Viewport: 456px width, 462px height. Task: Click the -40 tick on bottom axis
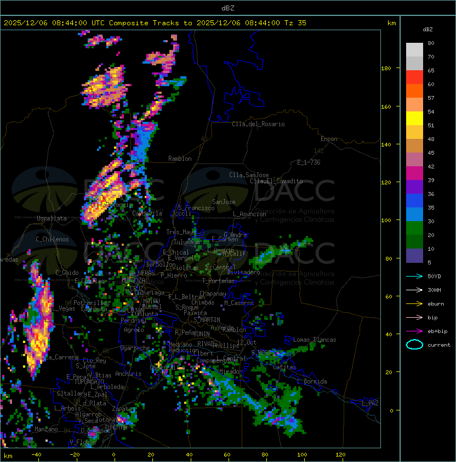click(x=37, y=455)
